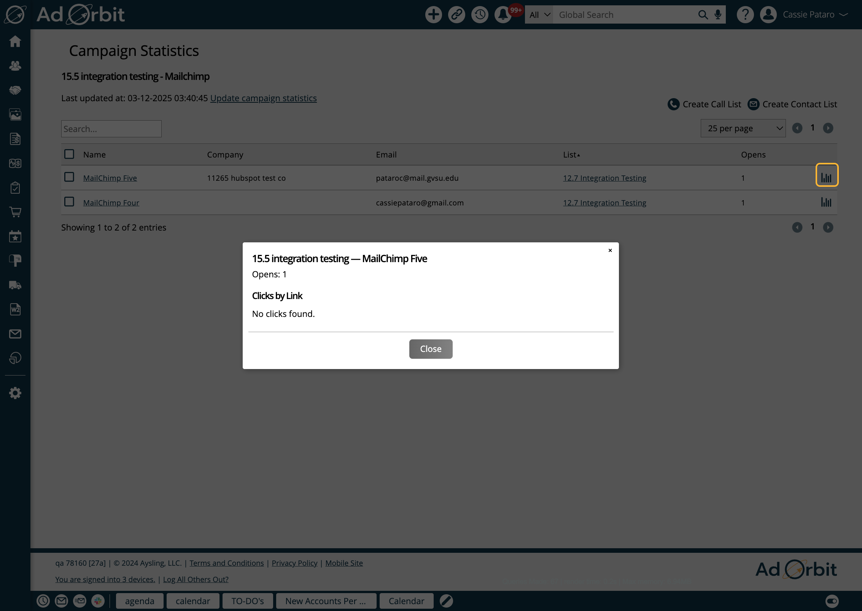862x611 pixels.
Task: Open the Home icon in sidebar
Action: [15, 41]
